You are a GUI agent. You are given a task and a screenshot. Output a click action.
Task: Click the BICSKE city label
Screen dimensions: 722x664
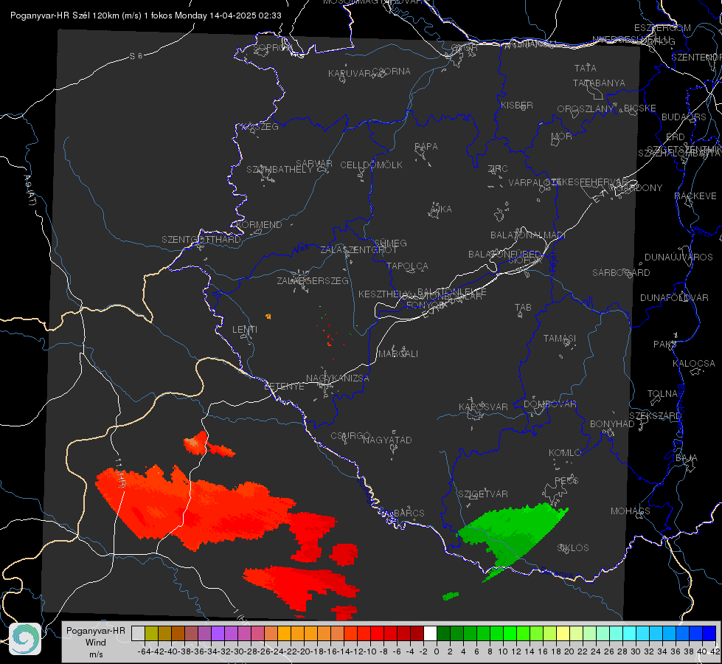coord(640,108)
